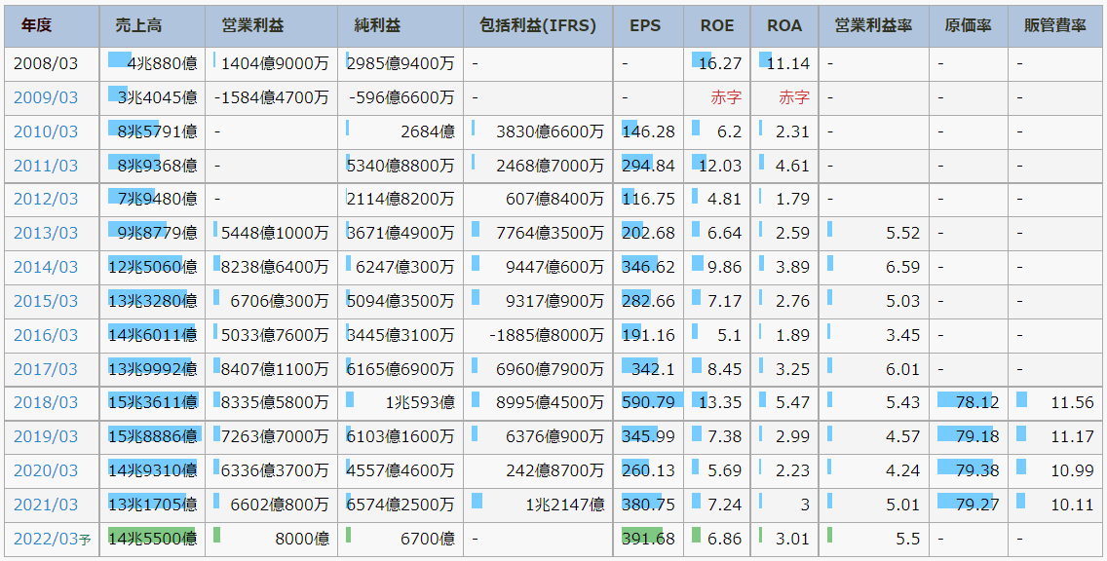Screen dimensions: 1107x561
Task: Click cost ratio 78.12
Action: click(977, 403)
